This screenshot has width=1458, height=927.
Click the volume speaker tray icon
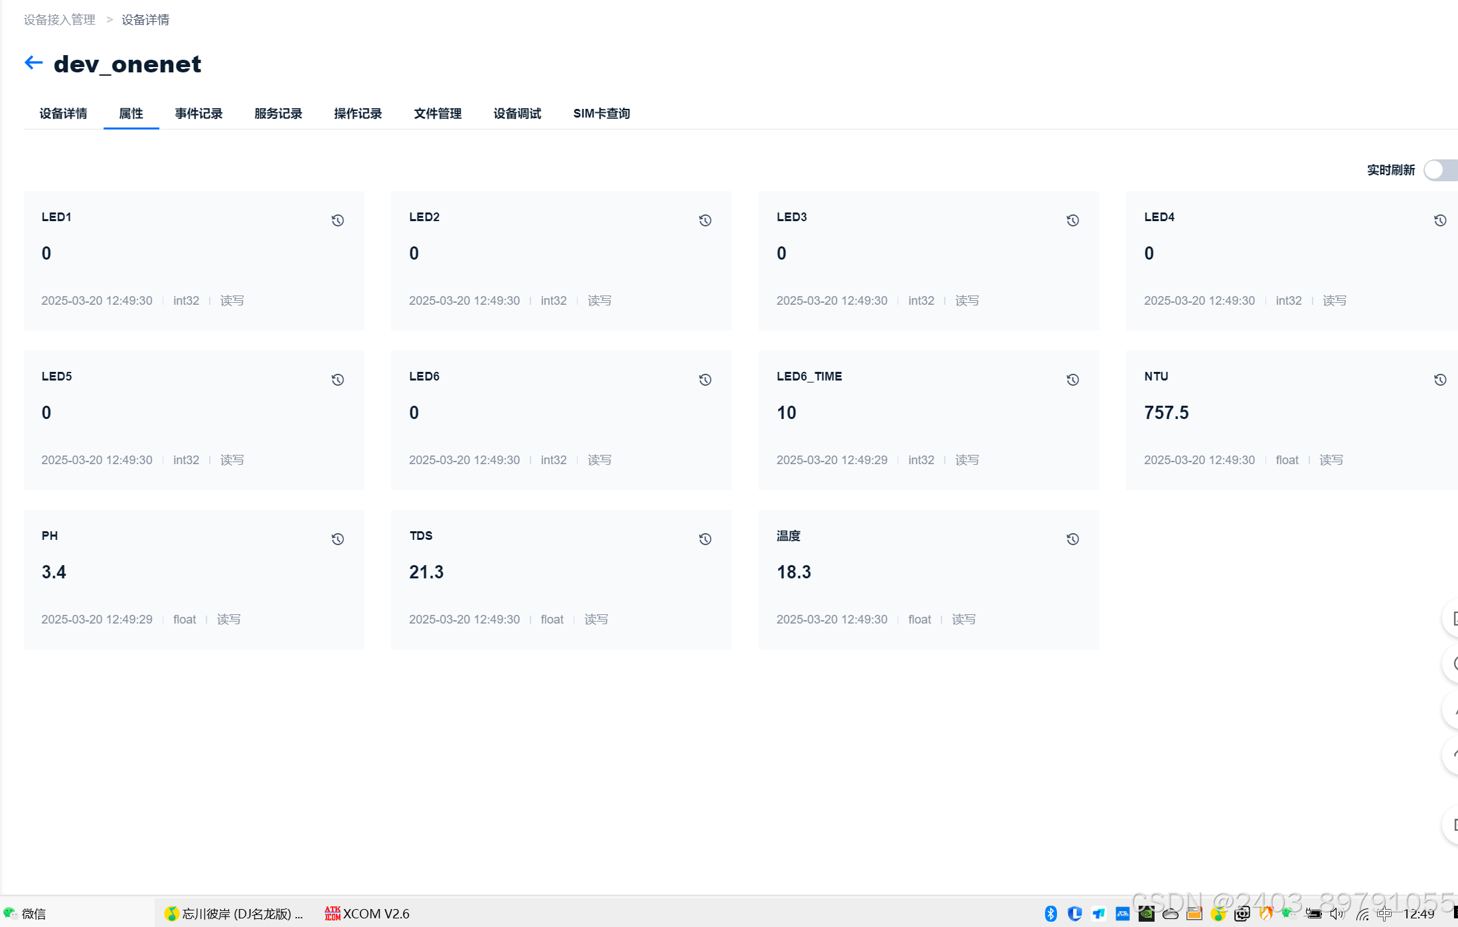coord(1336,914)
